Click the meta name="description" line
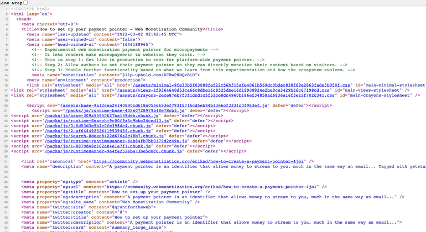426x232 pixels. 224,167
